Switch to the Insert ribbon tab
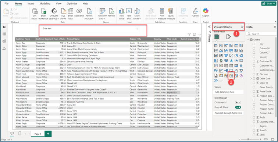Viewport: 278px width, 142px height. [x=31, y=4]
